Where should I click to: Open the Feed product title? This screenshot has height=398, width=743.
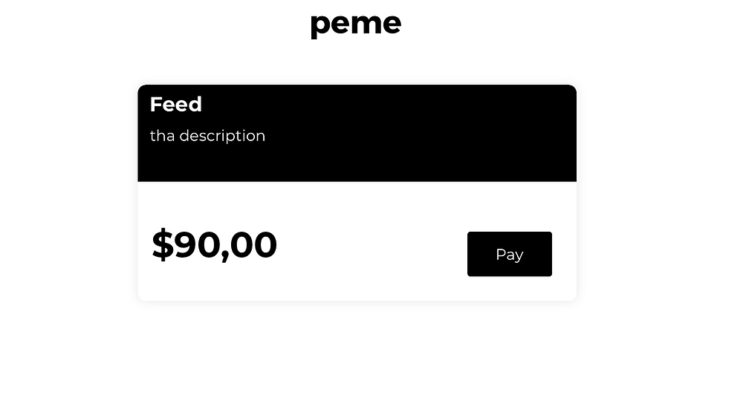coord(175,105)
